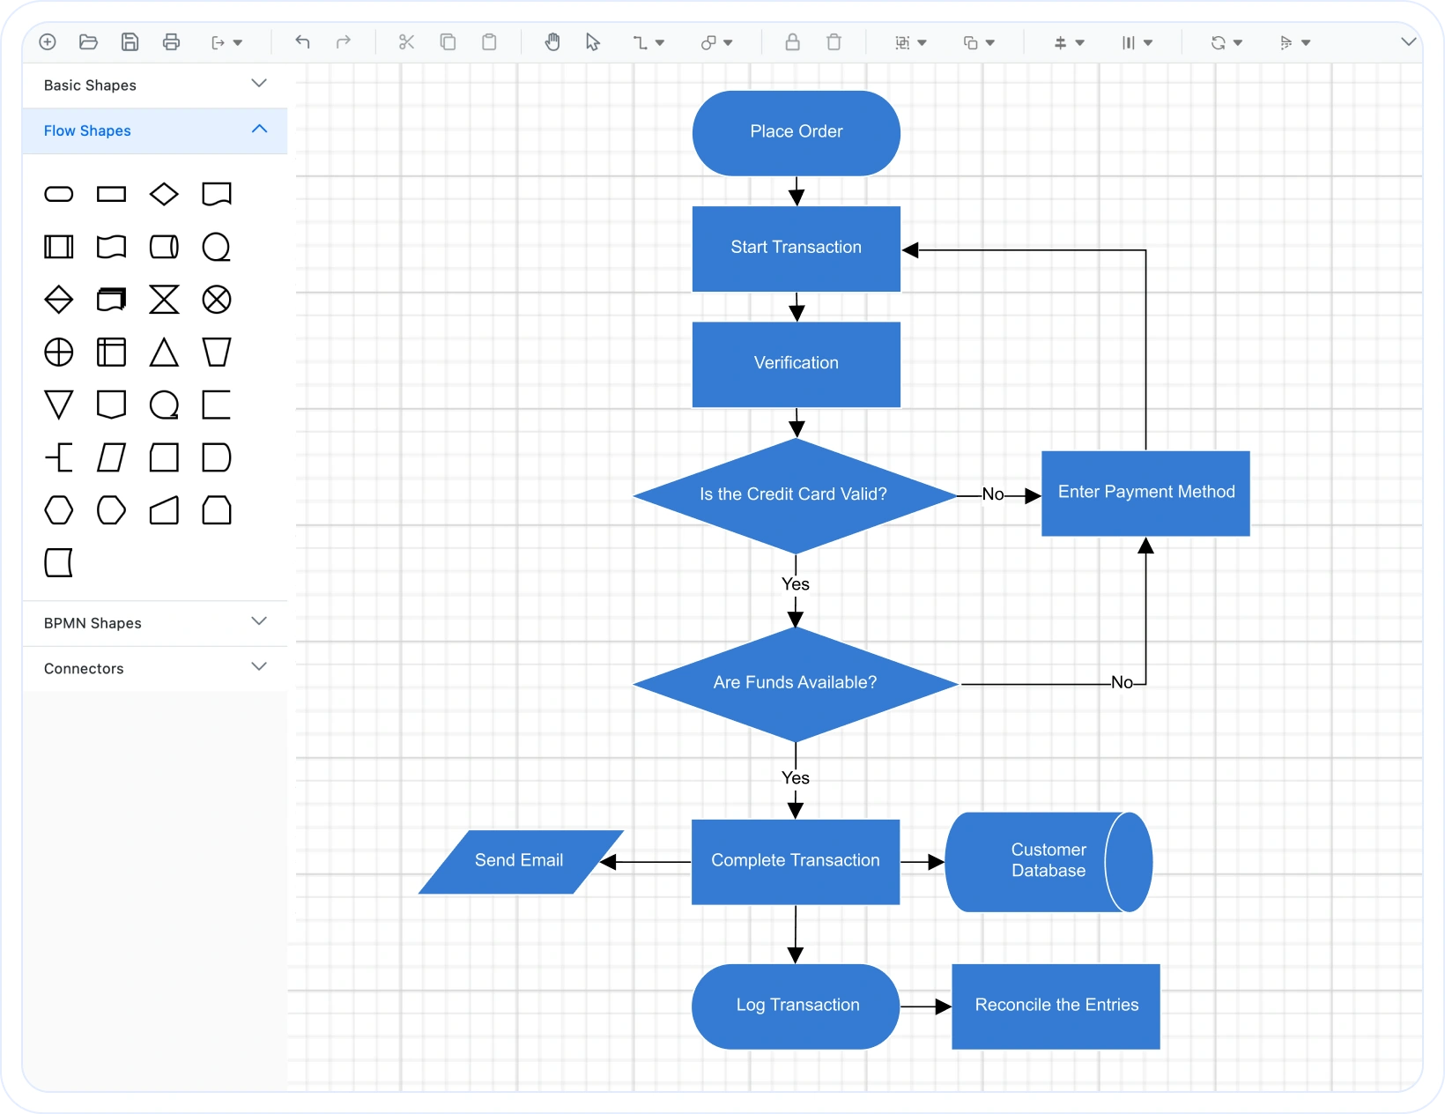
Task: Activate the Select pointer tool
Action: coord(593,41)
